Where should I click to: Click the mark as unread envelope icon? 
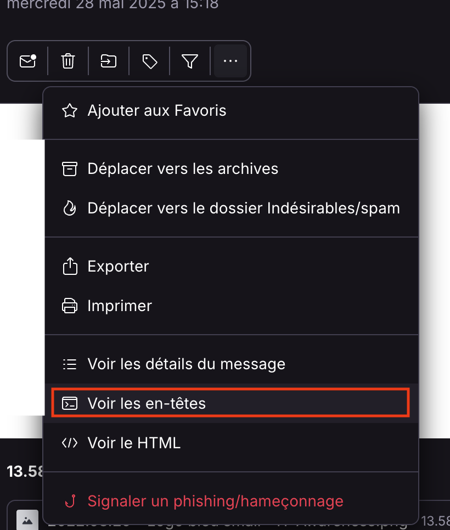27,61
